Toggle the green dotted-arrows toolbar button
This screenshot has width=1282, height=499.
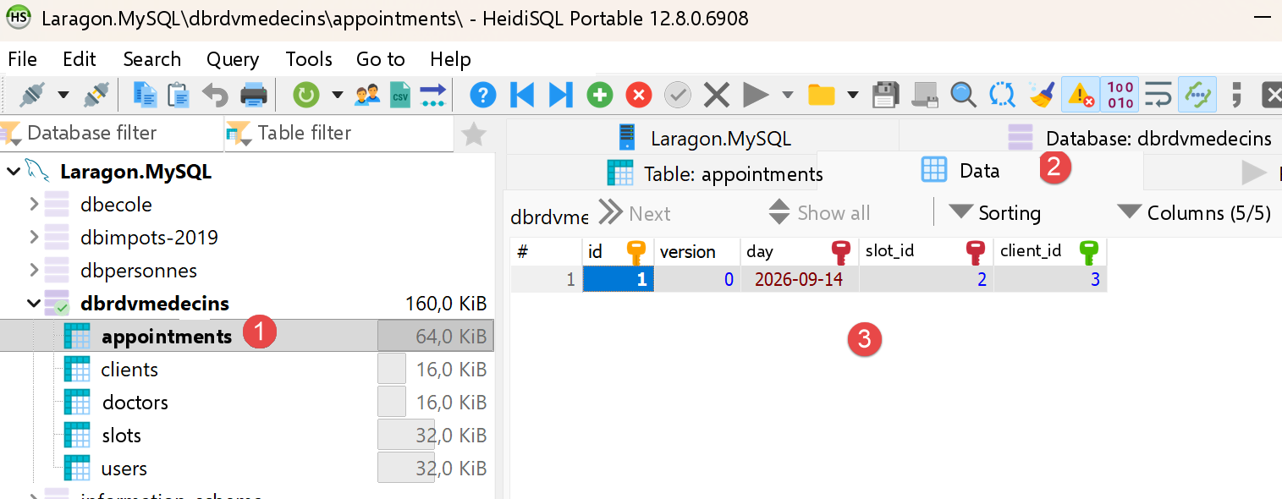coord(1197,95)
